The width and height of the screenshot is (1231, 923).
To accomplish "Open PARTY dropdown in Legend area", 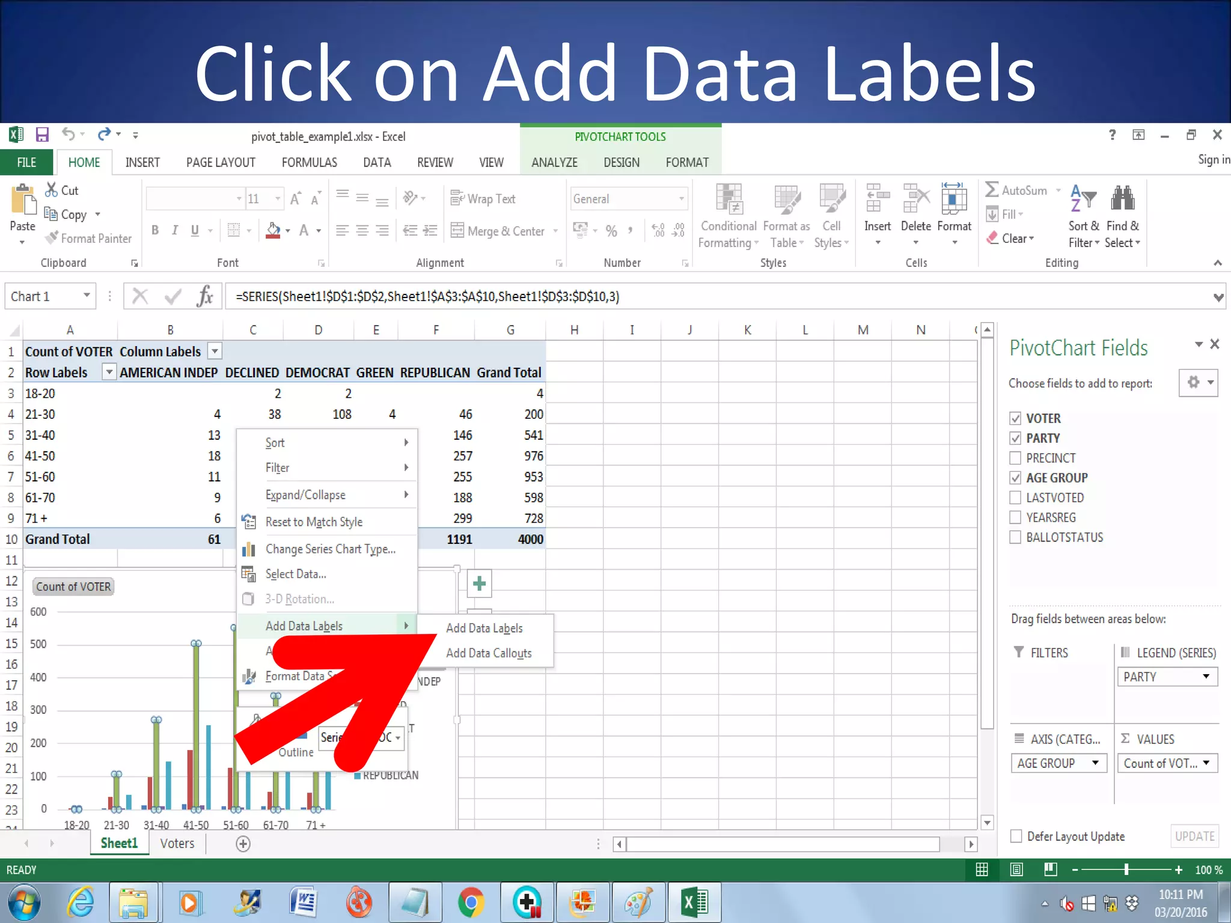I will (1206, 677).
